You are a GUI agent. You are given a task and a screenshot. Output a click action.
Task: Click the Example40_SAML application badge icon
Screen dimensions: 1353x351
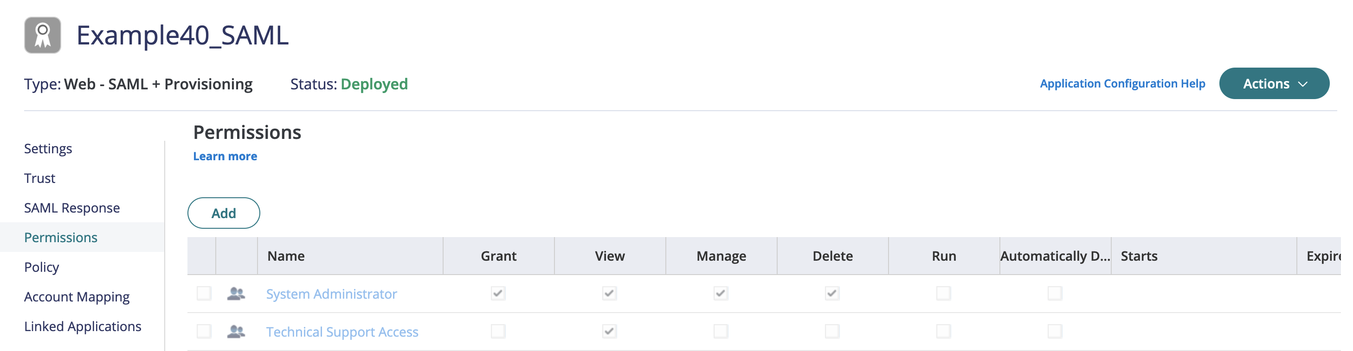click(x=43, y=35)
